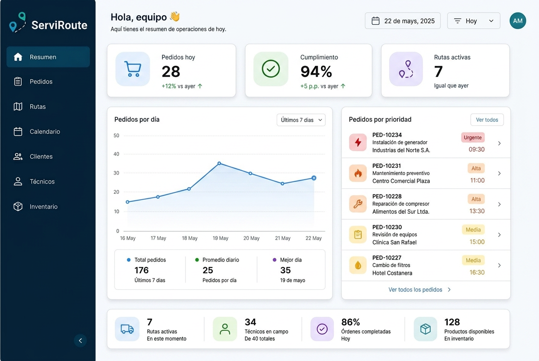Image resolution: width=539 pixels, height=361 pixels.
Task: Click the clipboard icon beside Pedidos
Action: coord(18,82)
